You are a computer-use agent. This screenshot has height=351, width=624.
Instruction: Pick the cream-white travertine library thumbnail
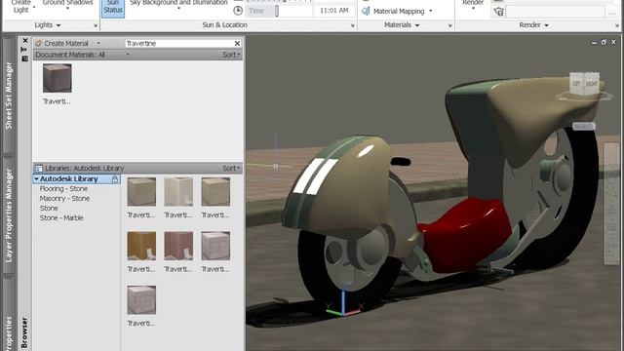pyautogui.click(x=178, y=192)
